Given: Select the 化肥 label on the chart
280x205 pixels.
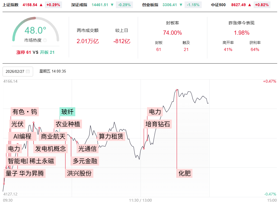Looking at the screenshot, I should pos(185,174).
